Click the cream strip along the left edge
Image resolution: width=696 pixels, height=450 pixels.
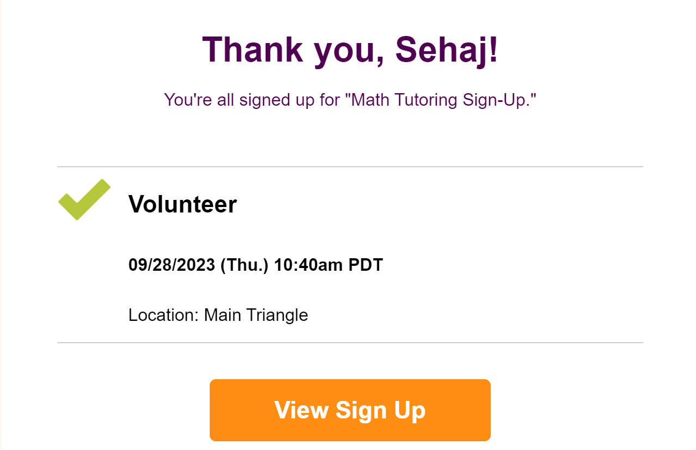[x=2, y=218]
